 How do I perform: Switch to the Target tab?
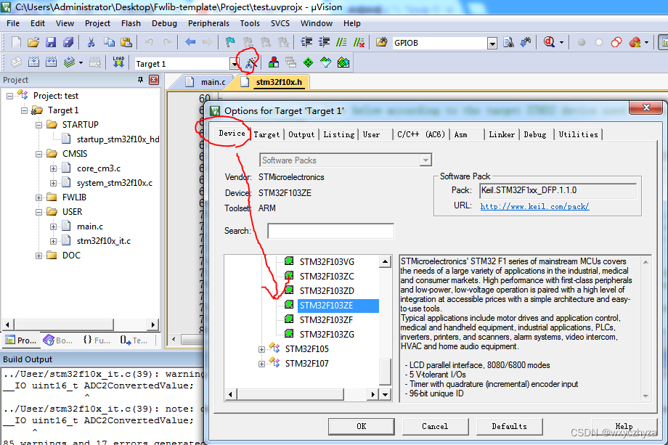pos(266,134)
